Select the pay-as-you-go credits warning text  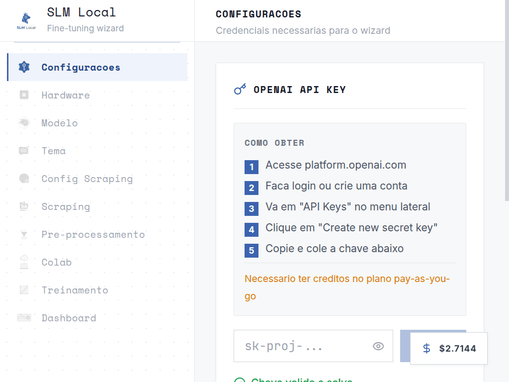346,287
